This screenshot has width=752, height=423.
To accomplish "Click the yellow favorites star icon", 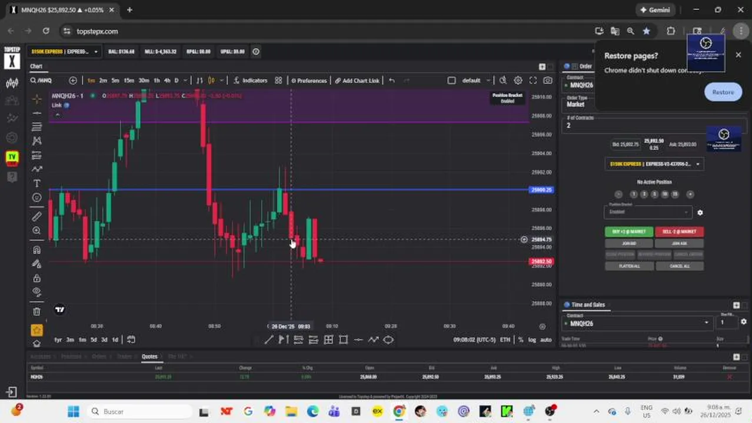I will pyautogui.click(x=36, y=330).
